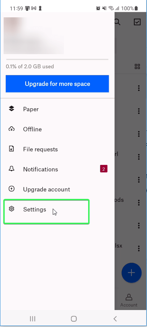The width and height of the screenshot is (147, 327).
Task: Tap the red notifications badge showing 2
Action: pyautogui.click(x=104, y=169)
